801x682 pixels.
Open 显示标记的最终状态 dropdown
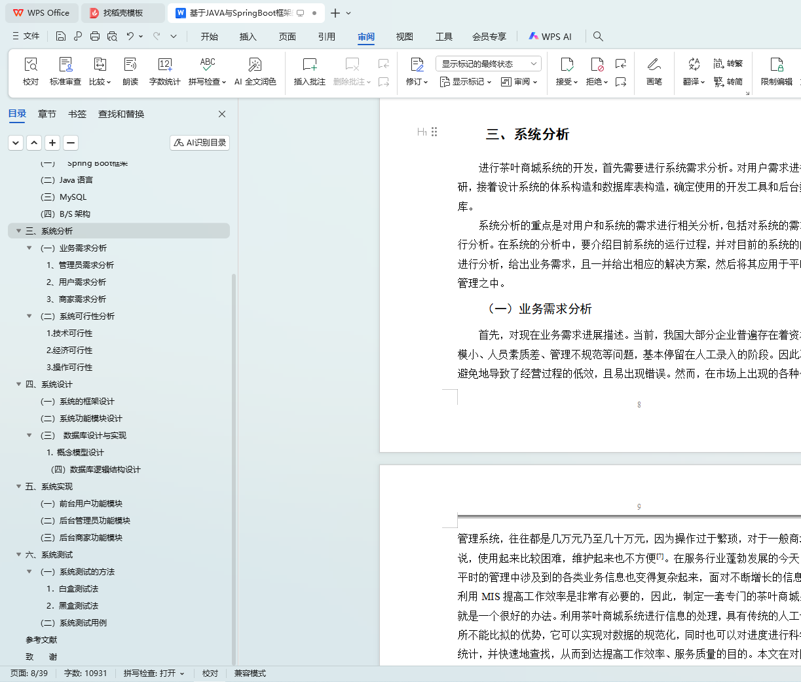[489, 64]
